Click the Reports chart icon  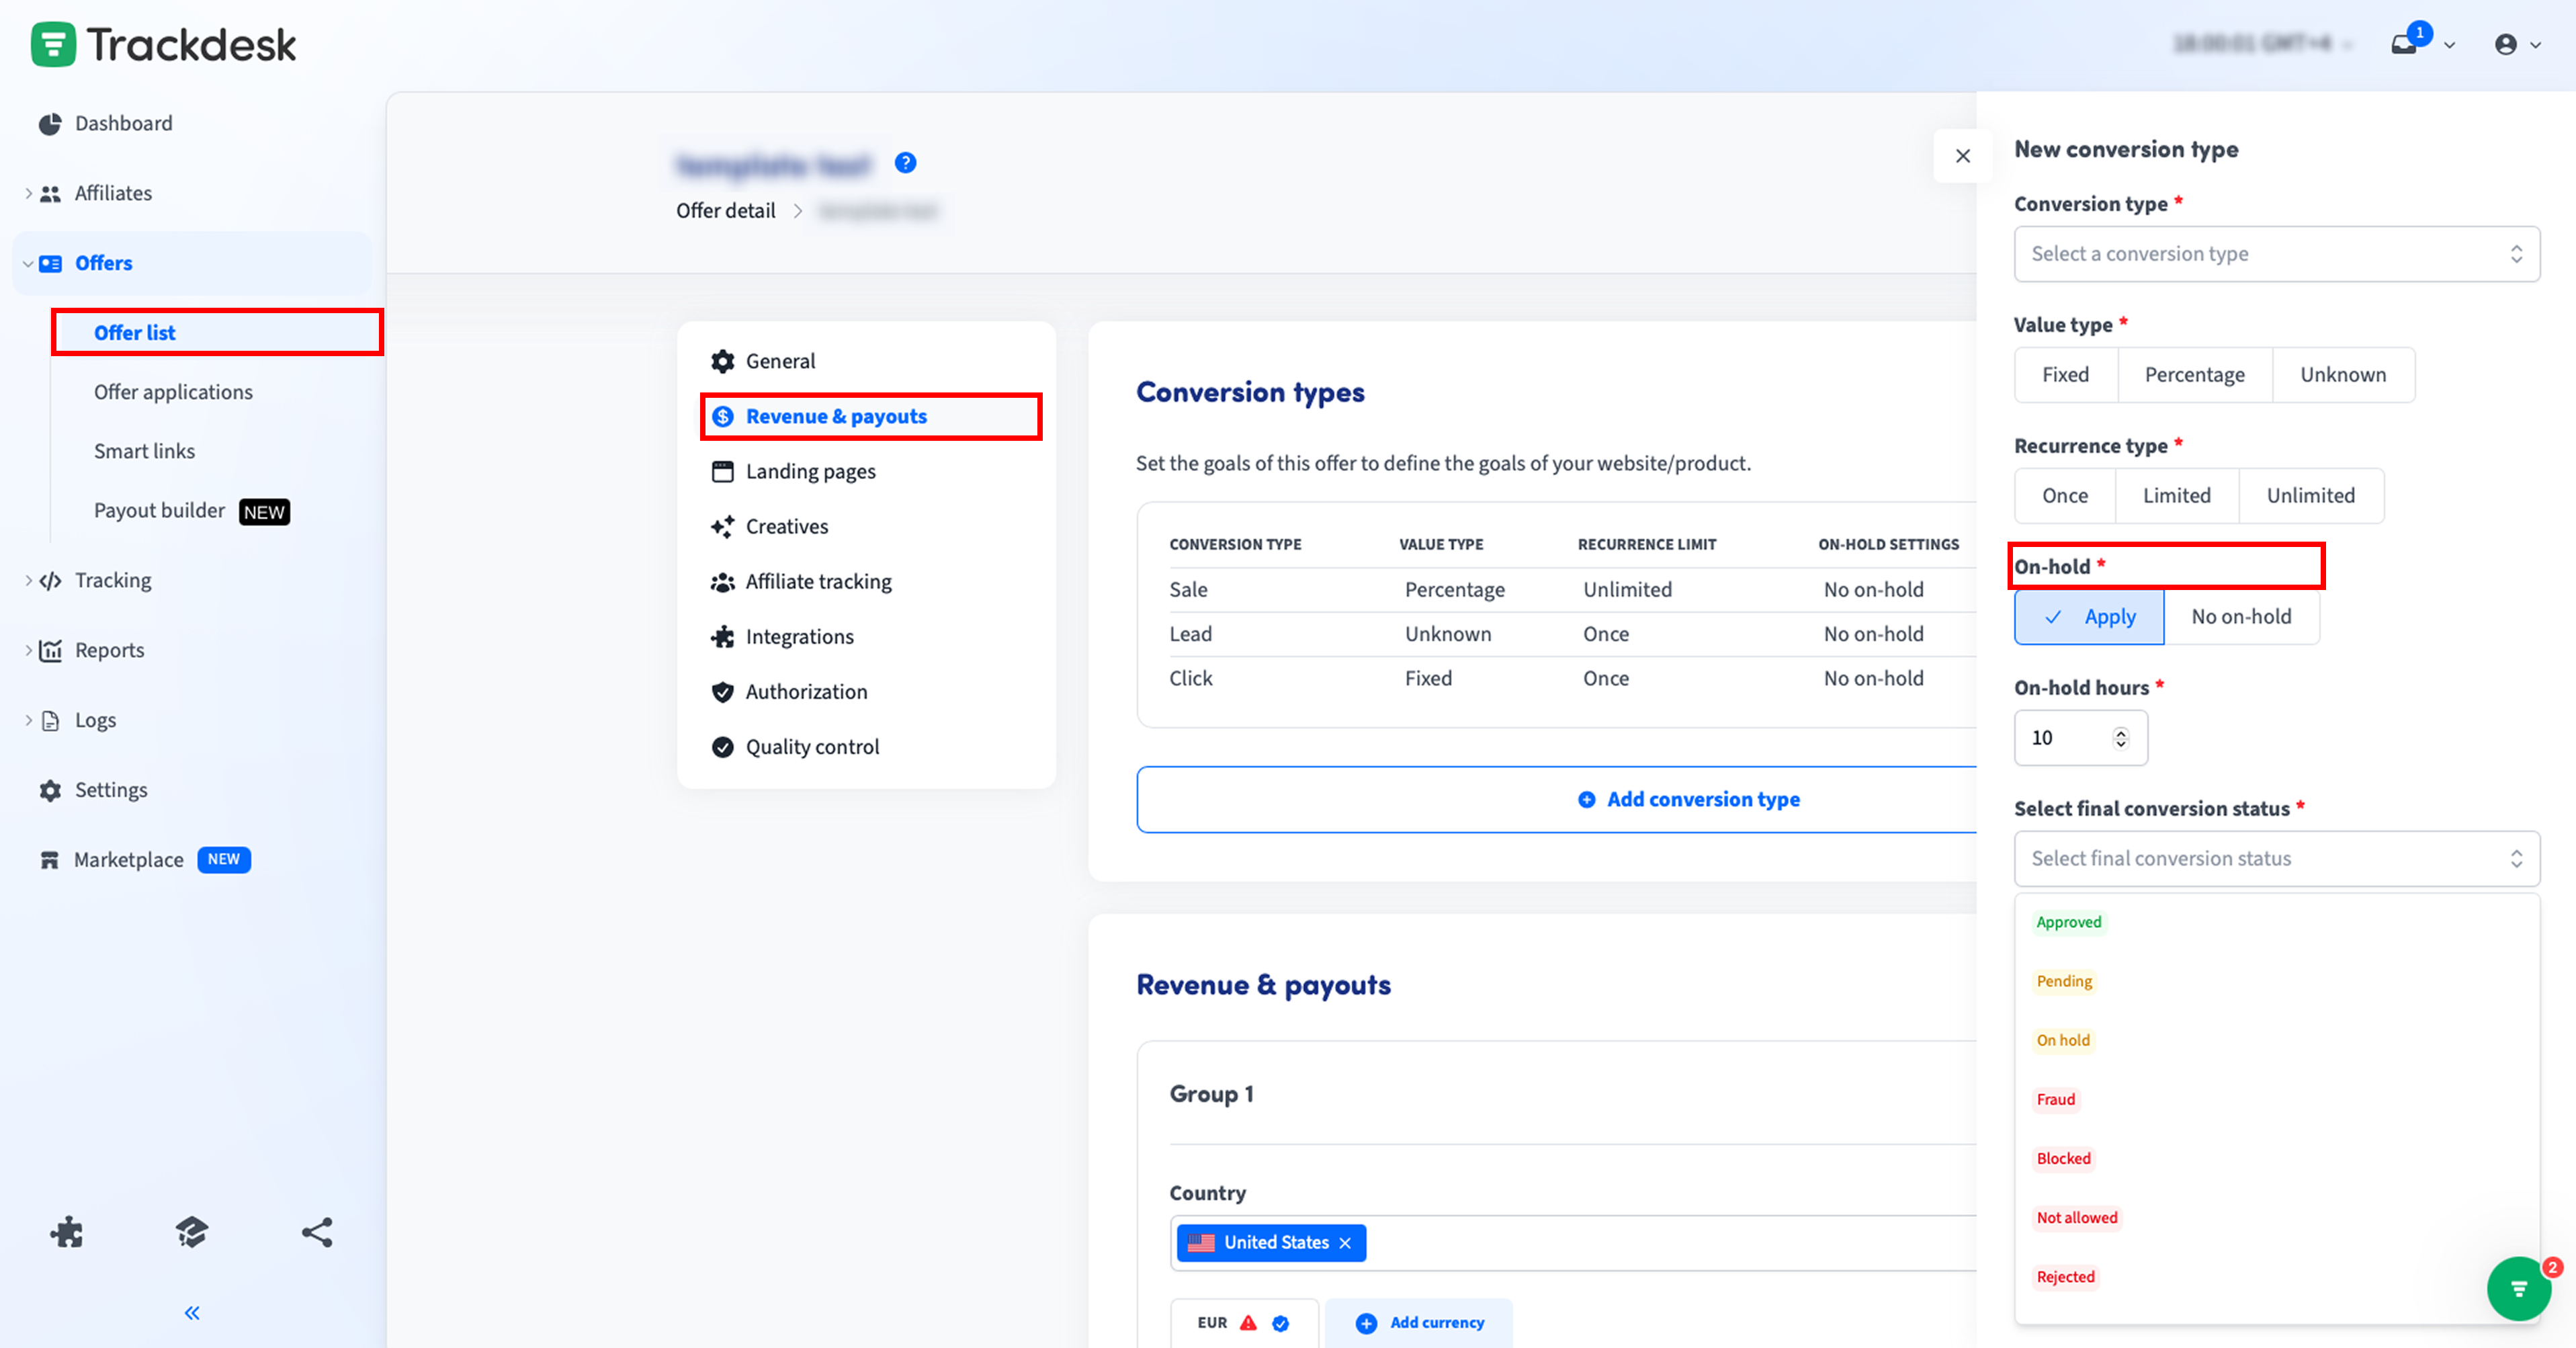click(50, 650)
